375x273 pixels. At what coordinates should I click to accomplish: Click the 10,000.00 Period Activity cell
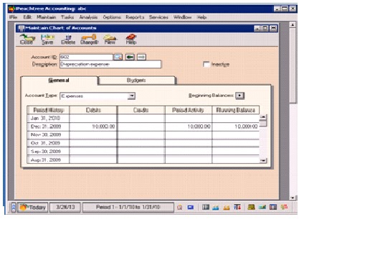(189, 126)
